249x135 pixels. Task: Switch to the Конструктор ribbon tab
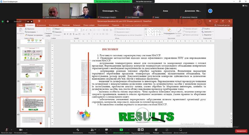(x=54, y=25)
